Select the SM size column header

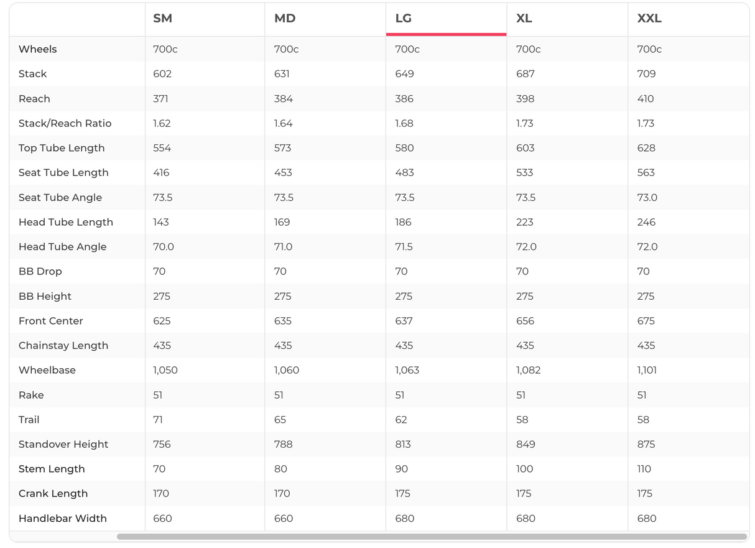tap(162, 19)
